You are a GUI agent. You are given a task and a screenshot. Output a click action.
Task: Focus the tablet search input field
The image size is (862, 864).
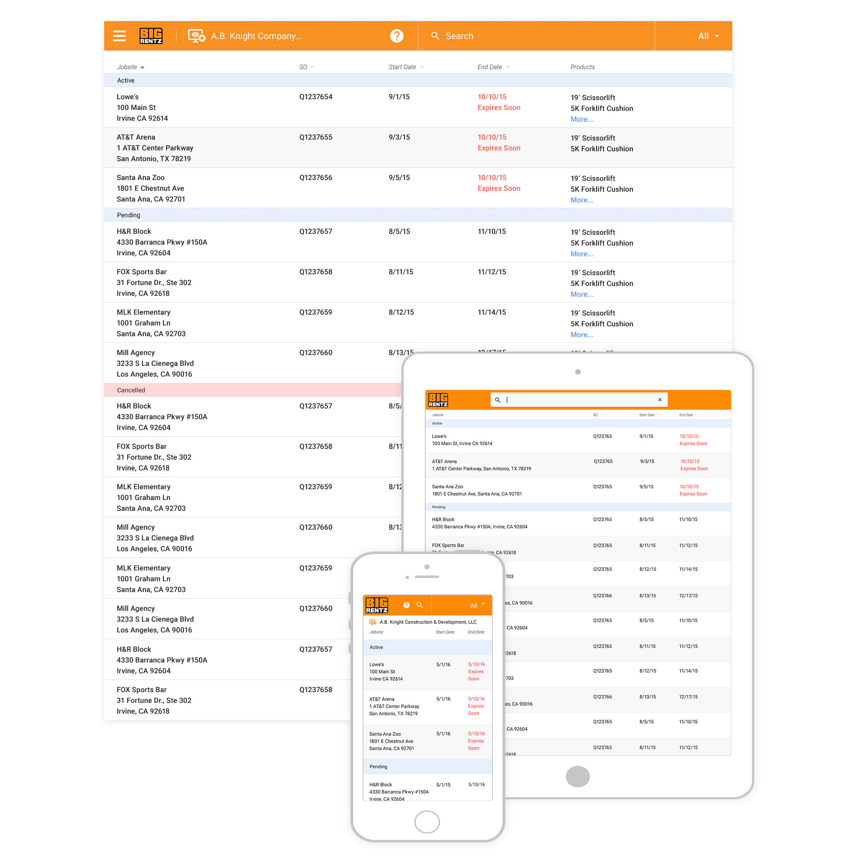[x=579, y=400]
